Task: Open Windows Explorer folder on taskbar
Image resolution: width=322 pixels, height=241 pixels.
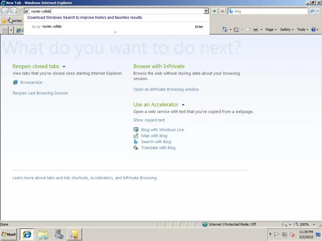Action: pyautogui.click(x=43, y=234)
